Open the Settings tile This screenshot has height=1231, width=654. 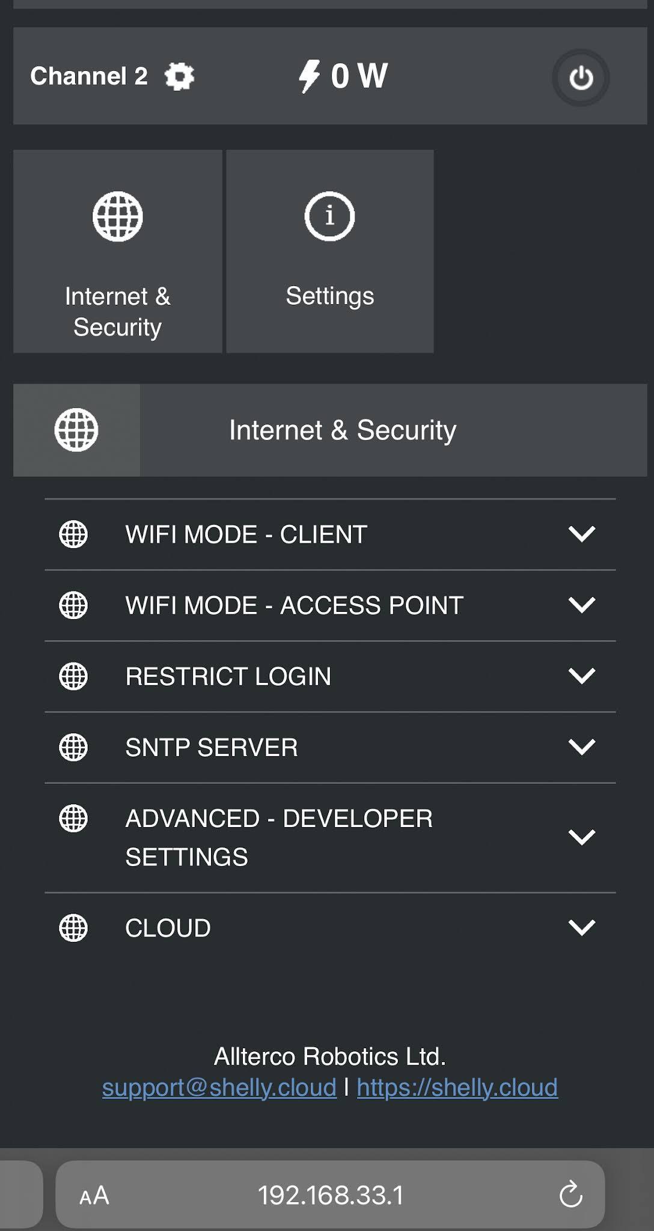tap(330, 251)
